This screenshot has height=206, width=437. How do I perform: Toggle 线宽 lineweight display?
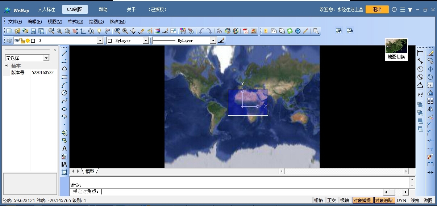[415, 200]
